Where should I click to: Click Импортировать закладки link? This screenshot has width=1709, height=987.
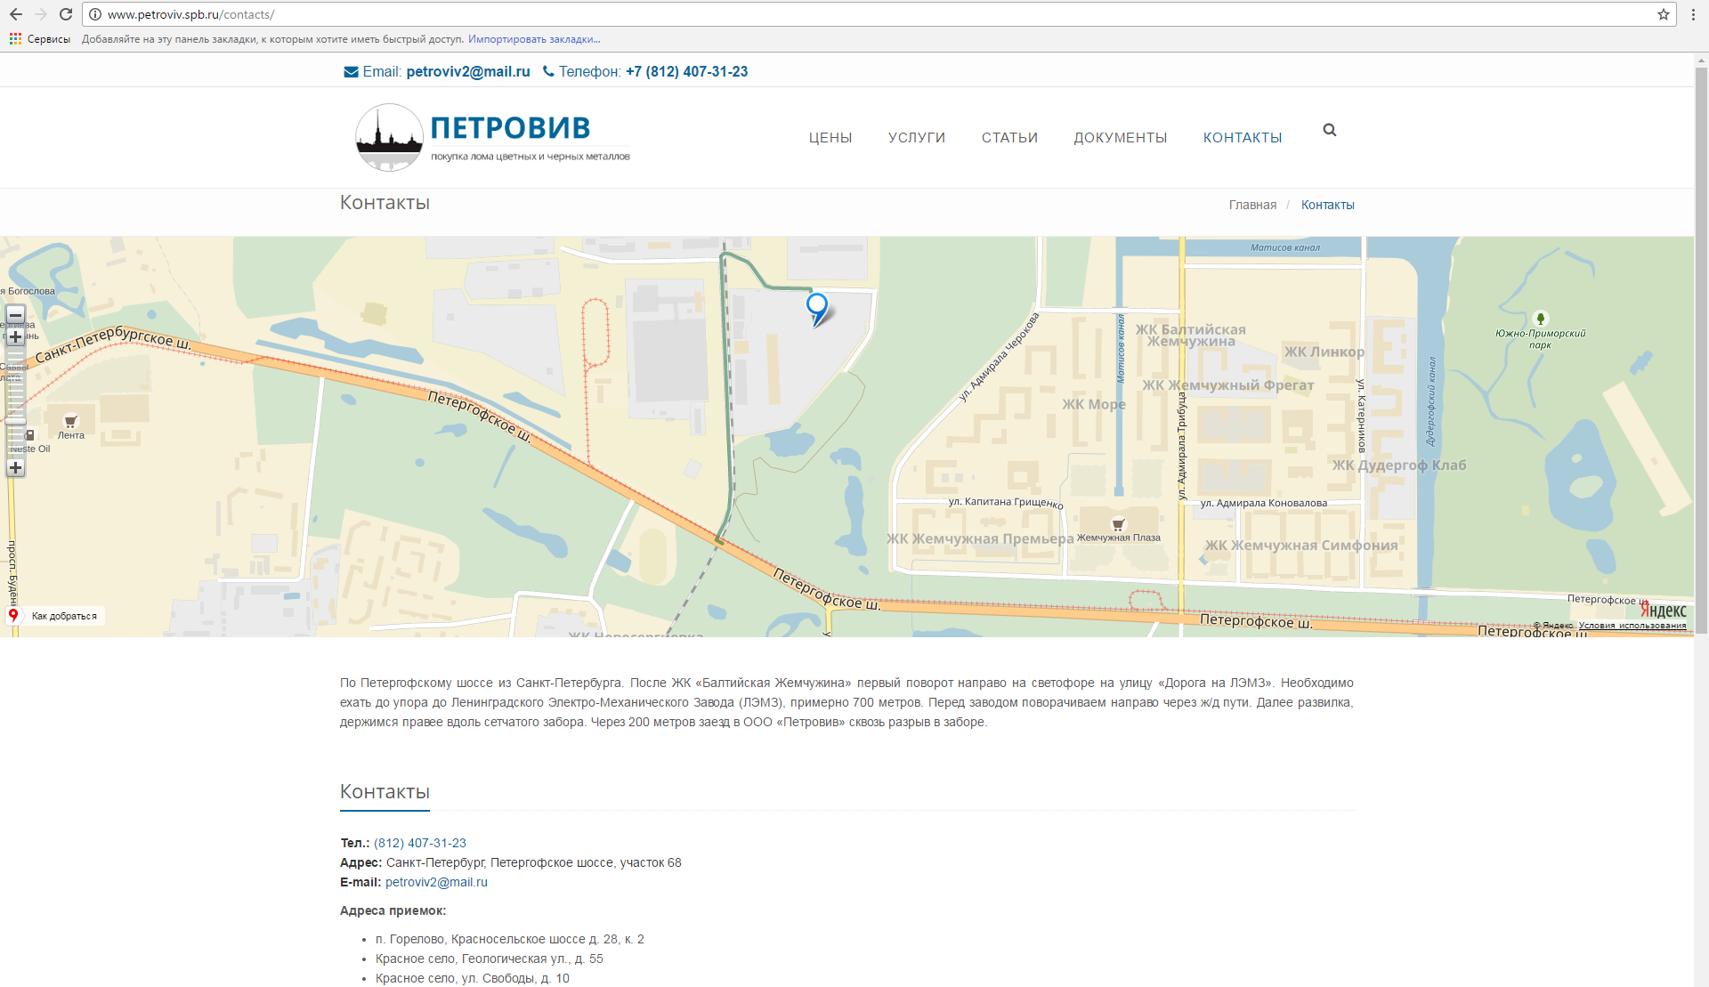pos(534,39)
